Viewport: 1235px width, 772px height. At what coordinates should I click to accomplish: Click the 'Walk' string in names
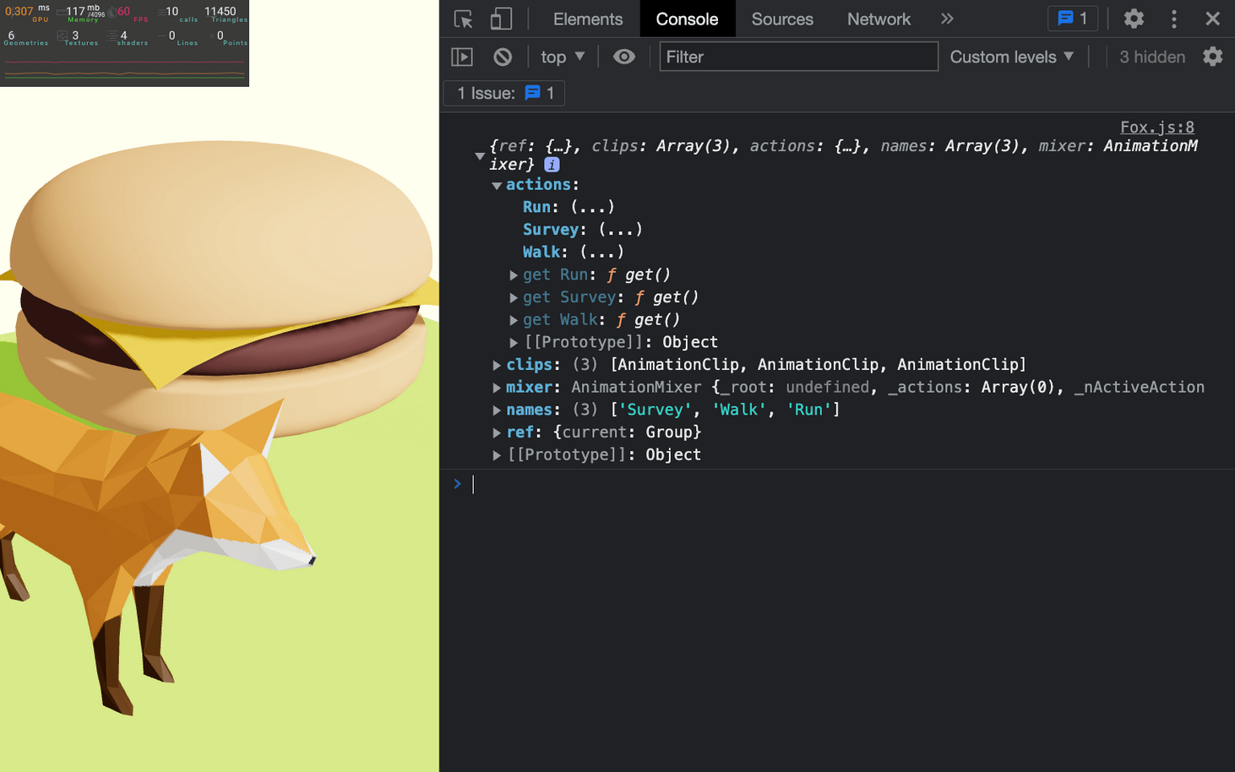click(741, 410)
